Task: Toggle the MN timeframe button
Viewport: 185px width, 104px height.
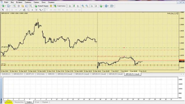Action: tap(79, 10)
